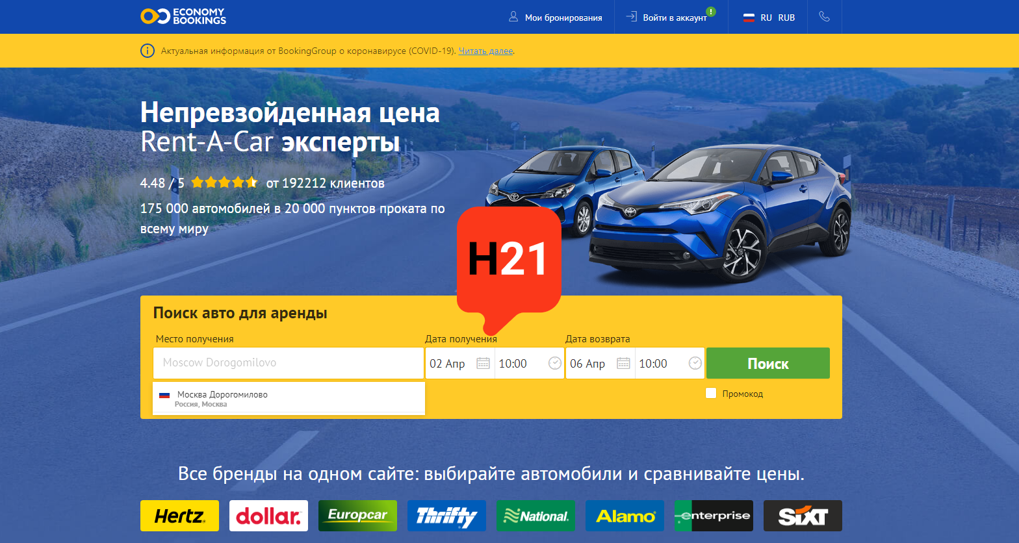
Task: Click the Economy Bookings logo
Action: click(x=183, y=16)
